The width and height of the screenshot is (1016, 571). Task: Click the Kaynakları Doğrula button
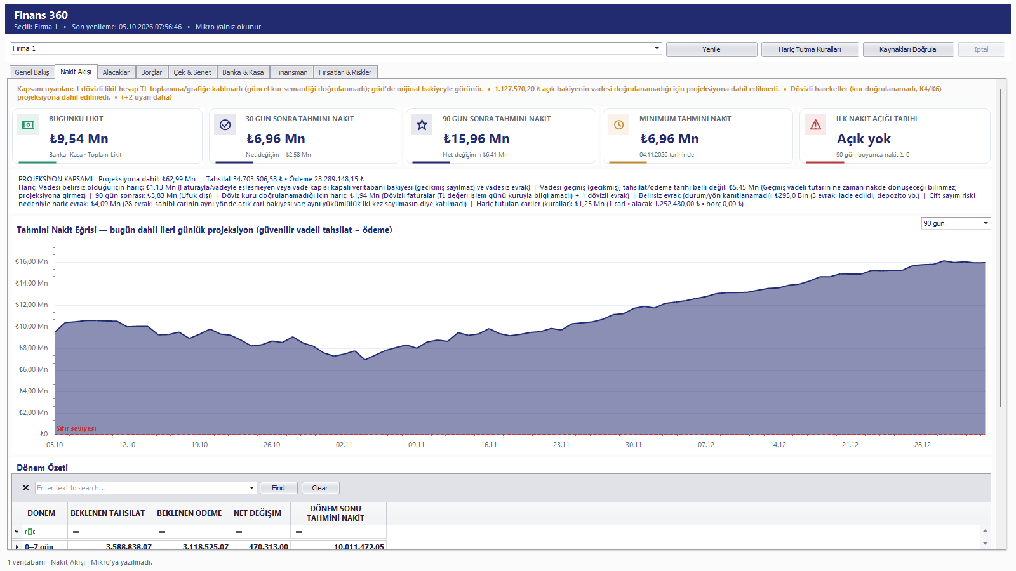point(908,49)
